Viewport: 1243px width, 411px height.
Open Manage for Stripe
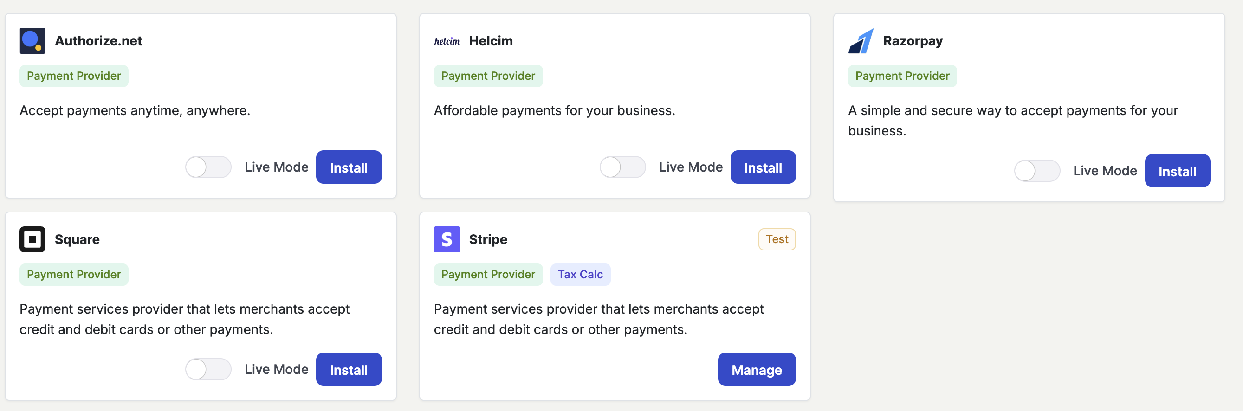(x=756, y=370)
